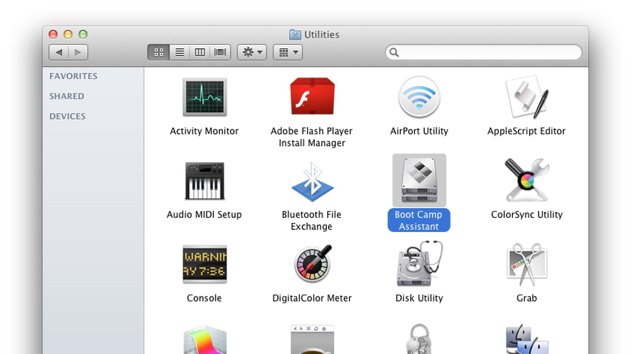This screenshot has width=631, height=354.
Task: Close the Utilities window with red button
Action: (x=53, y=34)
